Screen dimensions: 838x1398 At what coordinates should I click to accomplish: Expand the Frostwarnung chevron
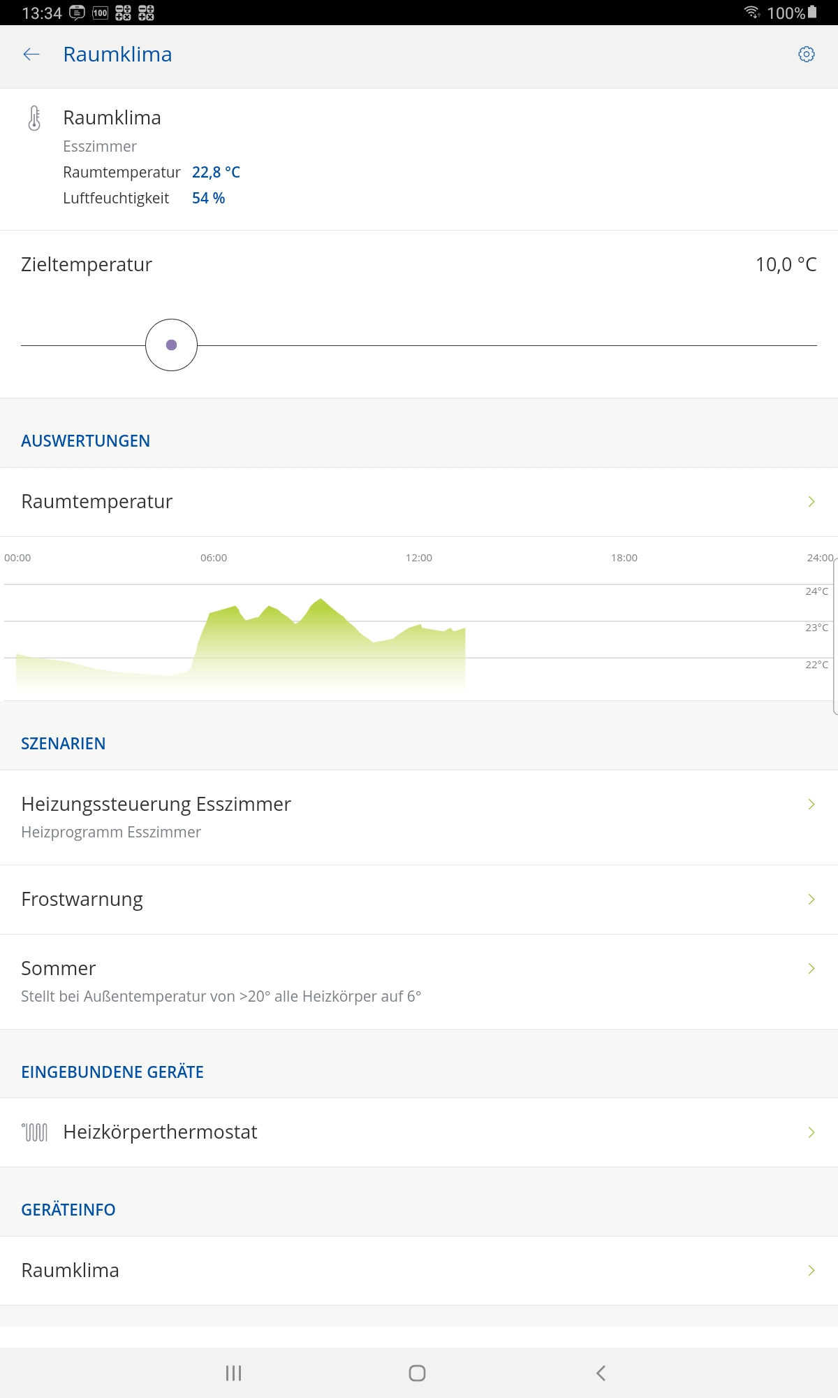(x=811, y=899)
